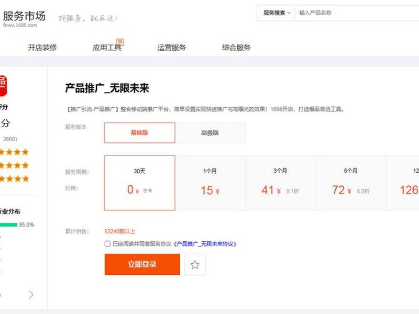Open the 产品推广_无限未来协议 link
The image size is (419, 314).
[205, 244]
